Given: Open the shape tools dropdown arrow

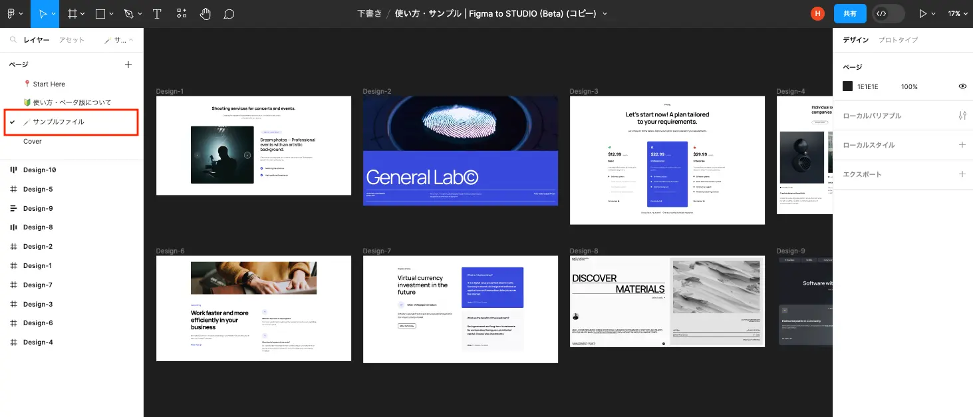Looking at the screenshot, I should [111, 14].
